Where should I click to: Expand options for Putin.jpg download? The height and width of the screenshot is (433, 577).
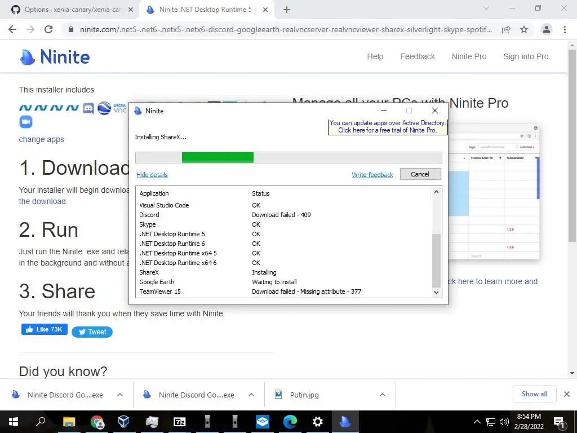[x=383, y=395]
